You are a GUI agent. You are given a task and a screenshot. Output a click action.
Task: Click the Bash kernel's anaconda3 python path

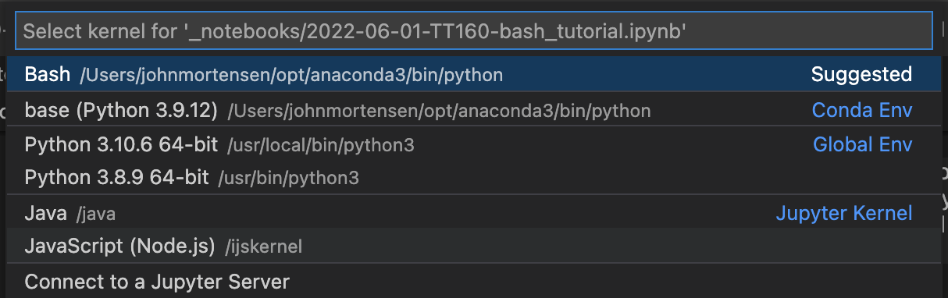[291, 76]
